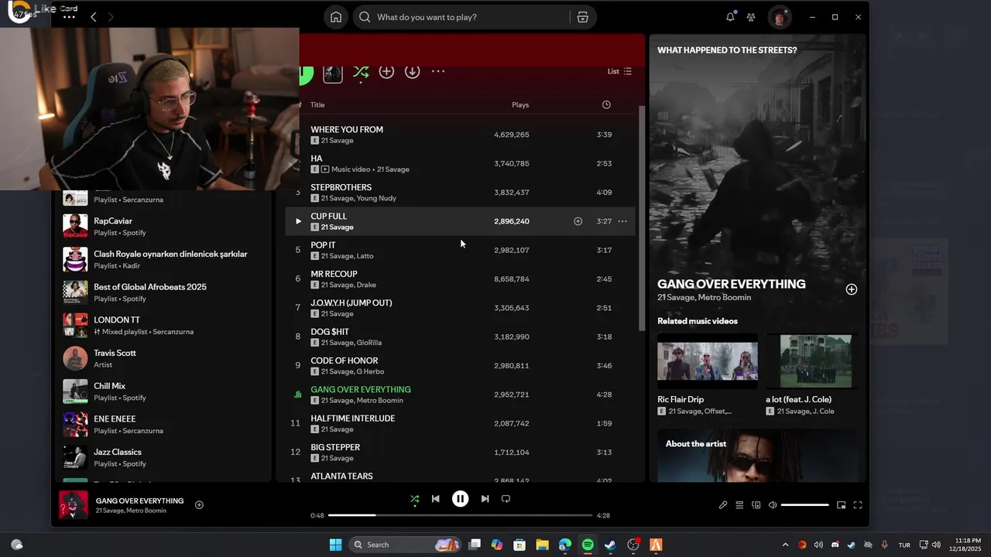This screenshot has width=991, height=557.
Task: Open Clash Royale oynarken dinlenicek şarkılar playlist
Action: 162,259
